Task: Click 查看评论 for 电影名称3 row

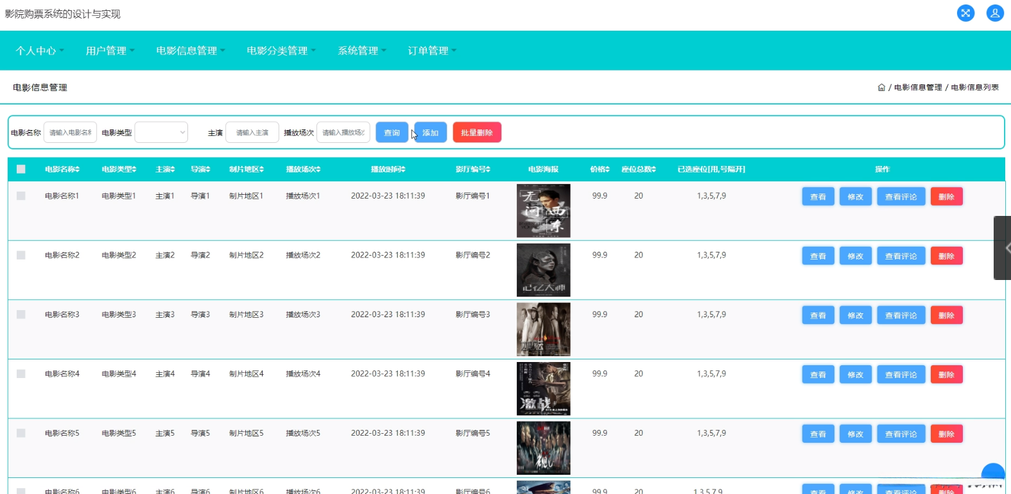Action: 901,315
